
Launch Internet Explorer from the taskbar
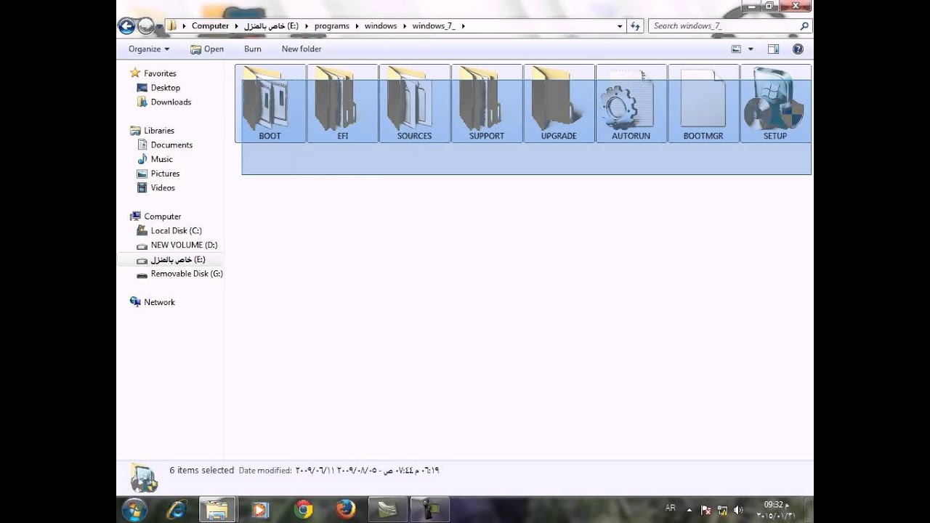(x=177, y=509)
